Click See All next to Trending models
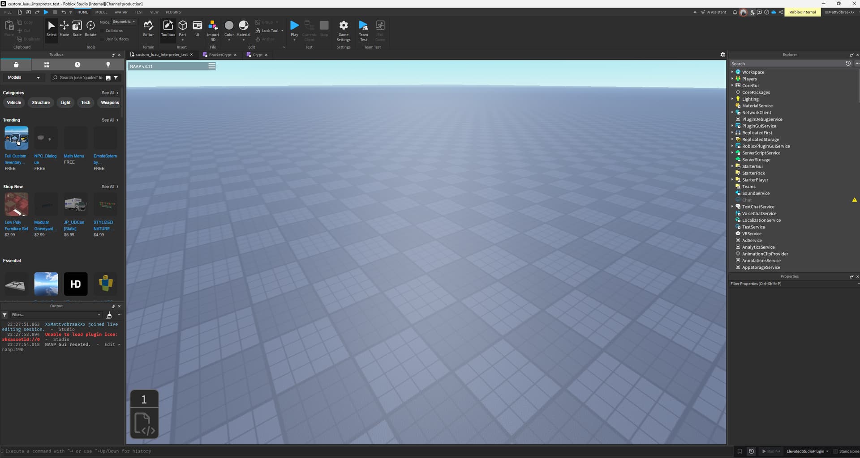The height and width of the screenshot is (458, 860). (x=108, y=120)
